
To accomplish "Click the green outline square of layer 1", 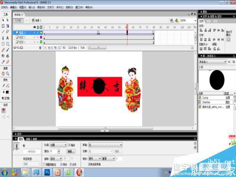I will click(x=41, y=42).
